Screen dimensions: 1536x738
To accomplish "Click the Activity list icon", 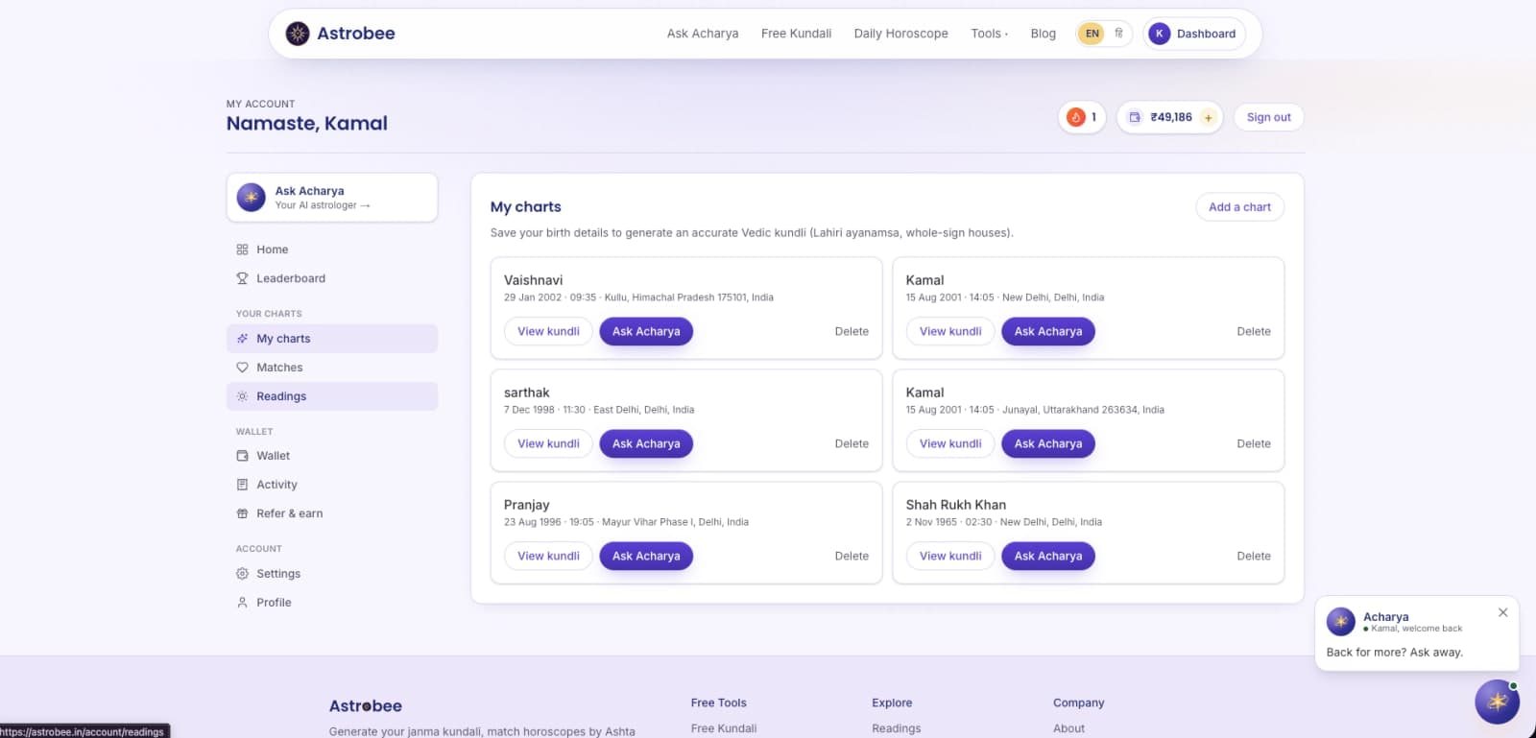I will pos(242,485).
